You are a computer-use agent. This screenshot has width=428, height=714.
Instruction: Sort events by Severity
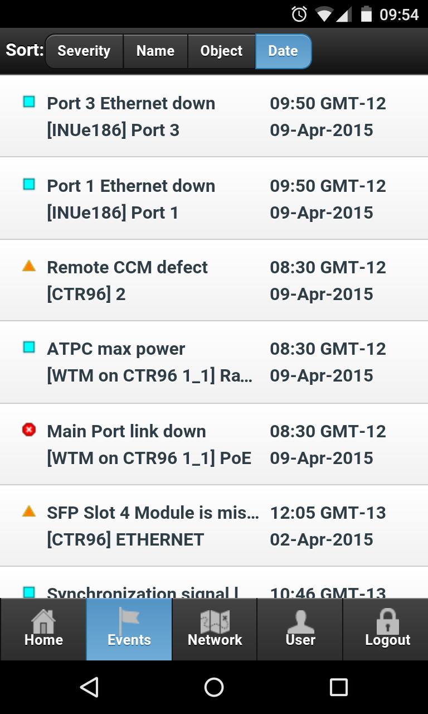tap(84, 51)
